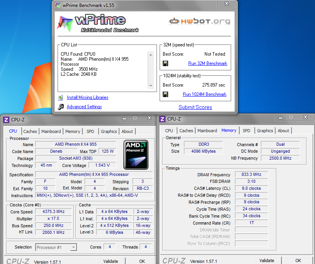Click the Revision value RB-C3
315x264 pixels.
click(143, 189)
